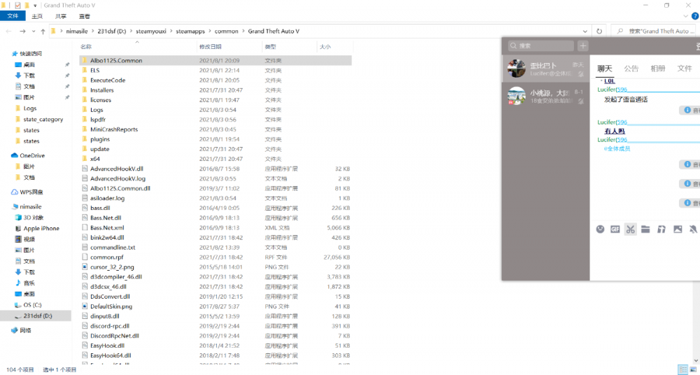Open the 主页 ribbon tab
The width and height of the screenshot is (700, 375).
pos(37,16)
